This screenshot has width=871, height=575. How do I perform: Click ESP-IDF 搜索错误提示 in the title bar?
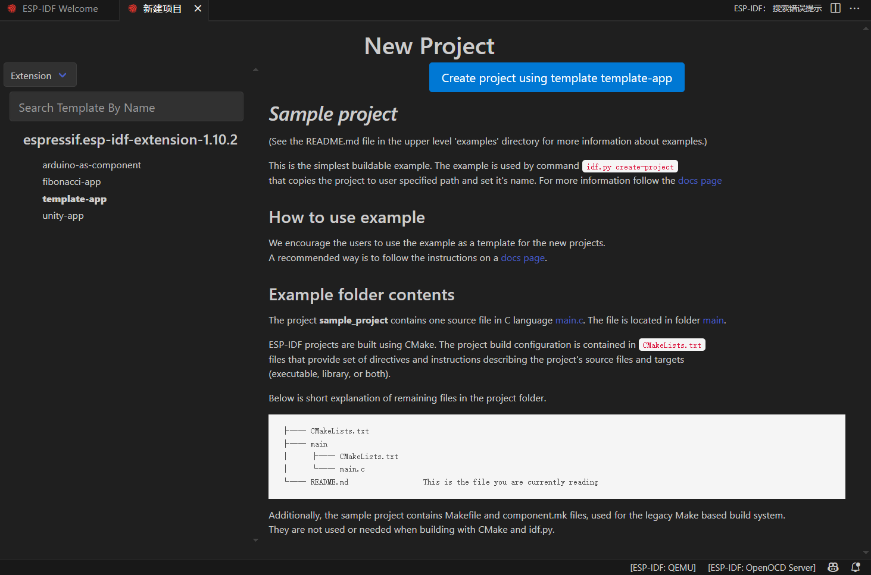(x=778, y=8)
